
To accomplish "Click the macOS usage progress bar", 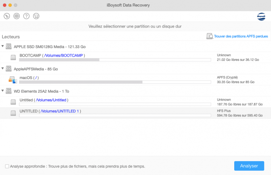I will click(x=115, y=82).
